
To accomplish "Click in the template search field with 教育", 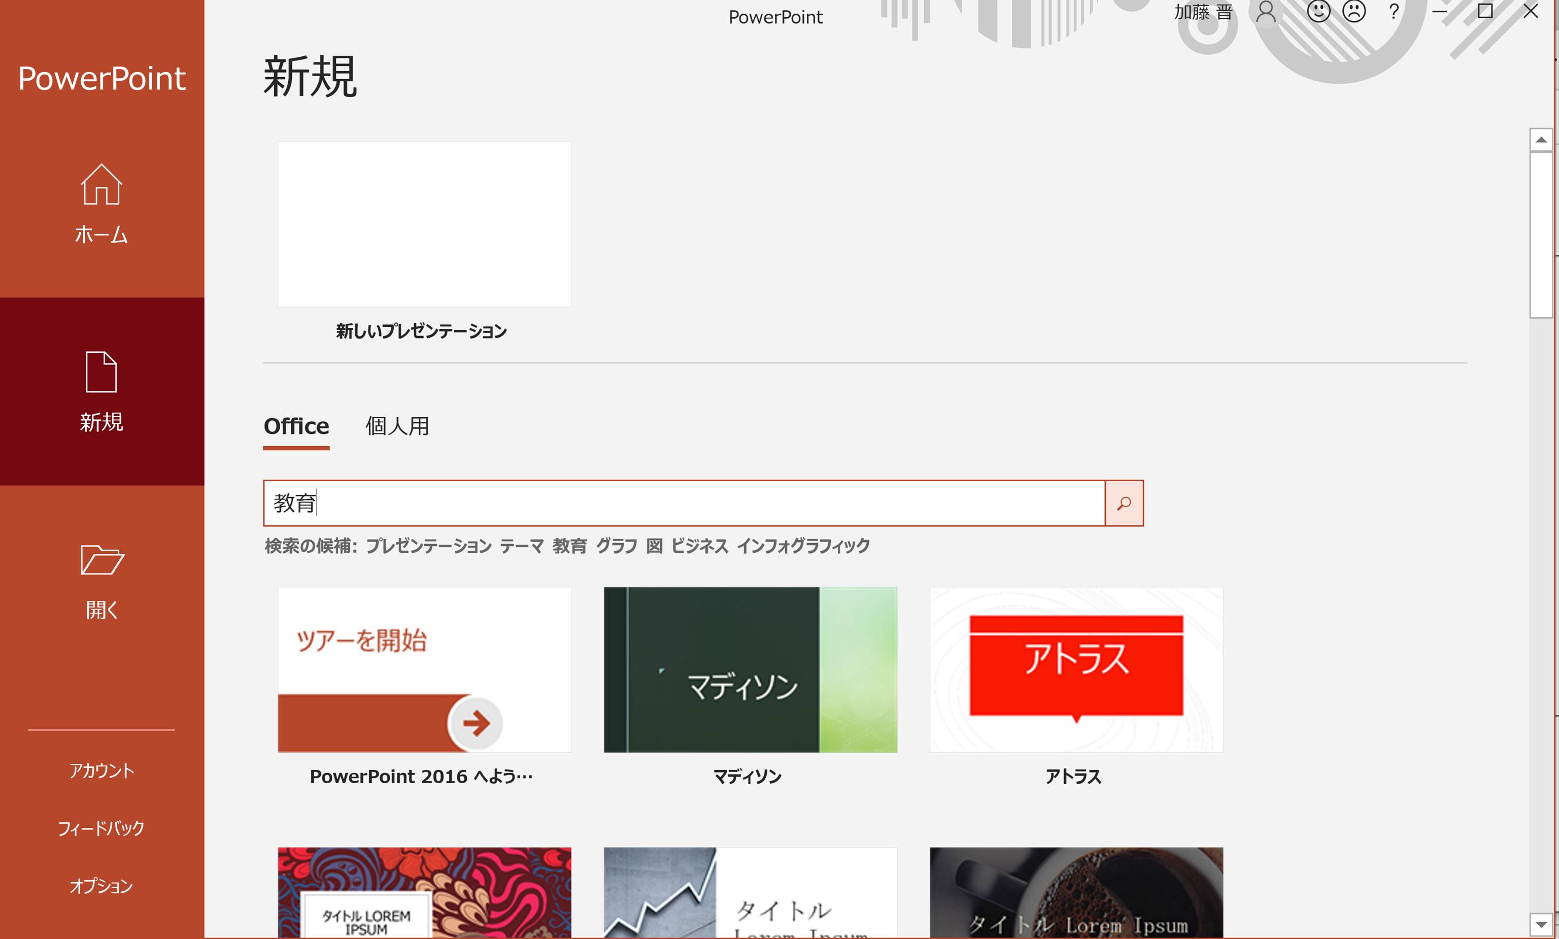I will pyautogui.click(x=684, y=503).
